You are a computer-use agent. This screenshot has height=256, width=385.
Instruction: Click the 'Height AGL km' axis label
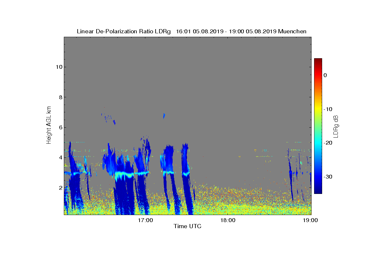pyautogui.click(x=49, y=125)
